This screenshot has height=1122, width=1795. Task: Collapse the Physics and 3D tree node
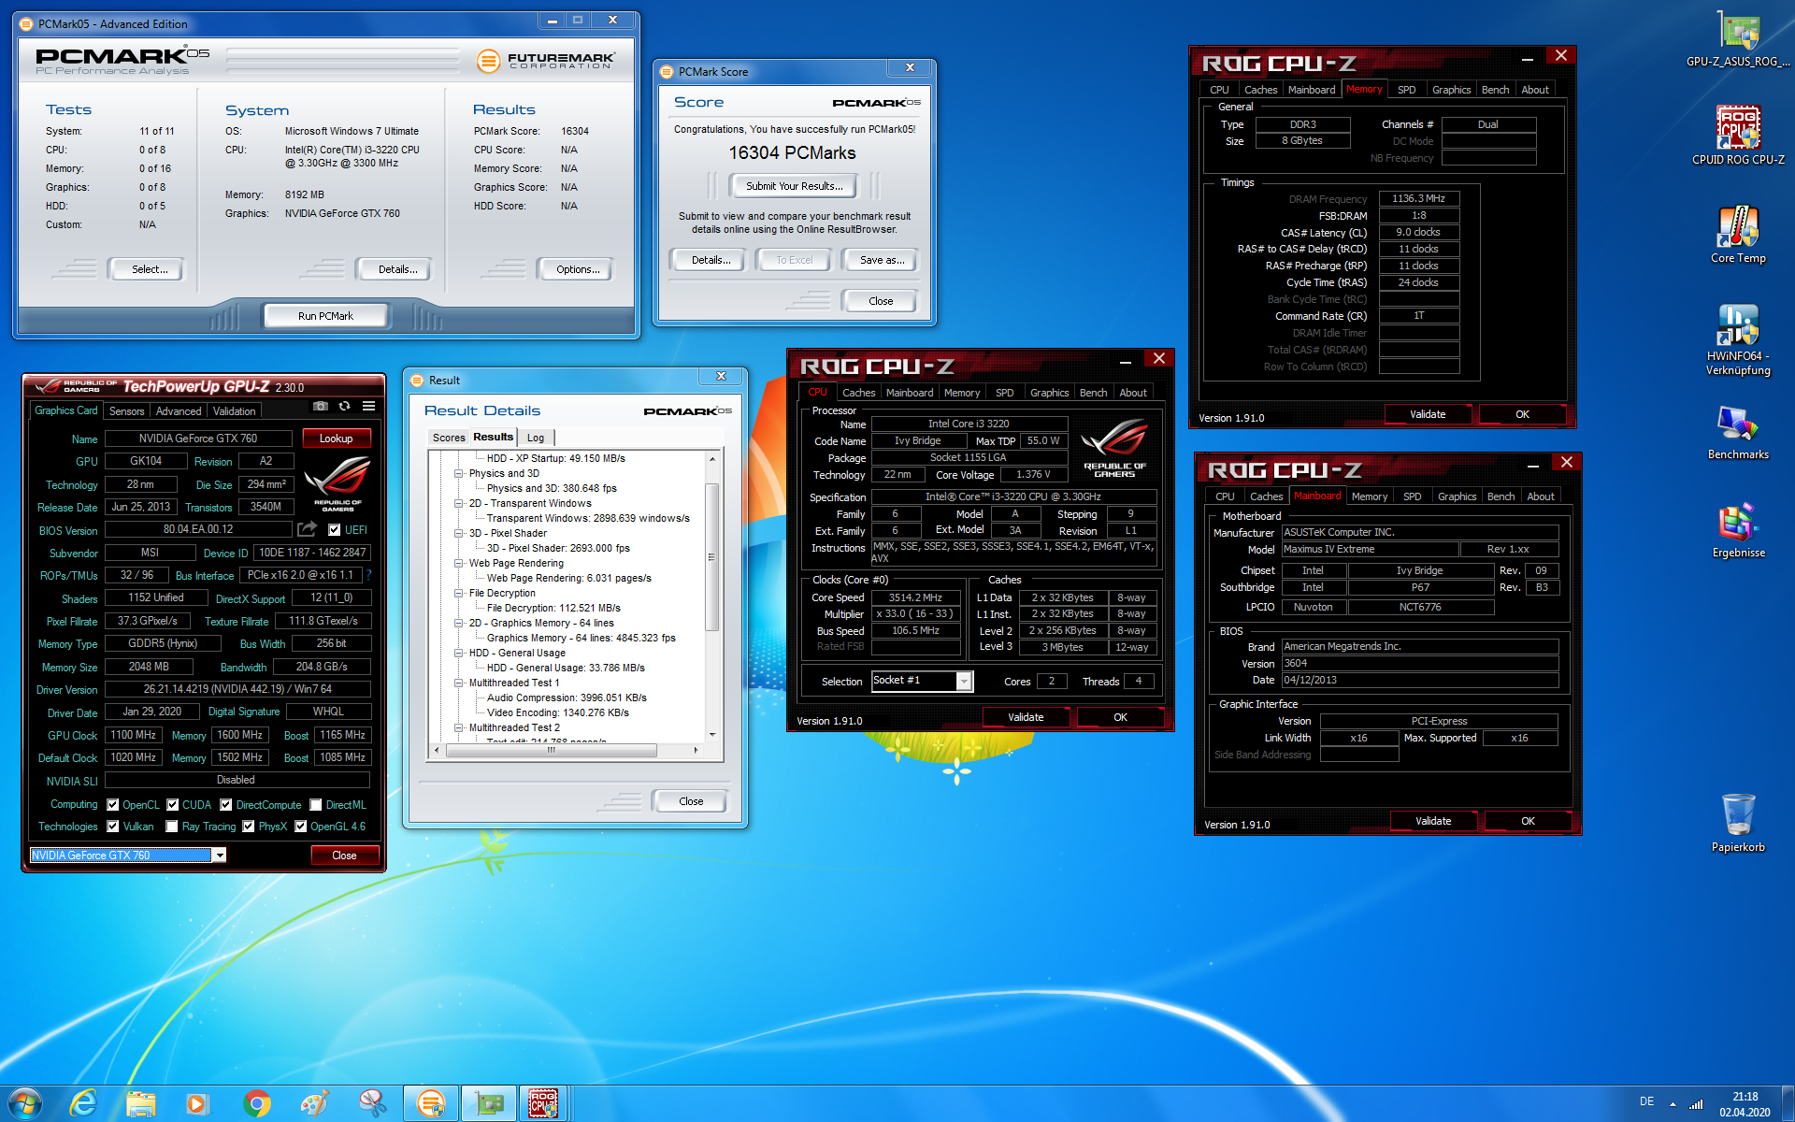tap(459, 473)
